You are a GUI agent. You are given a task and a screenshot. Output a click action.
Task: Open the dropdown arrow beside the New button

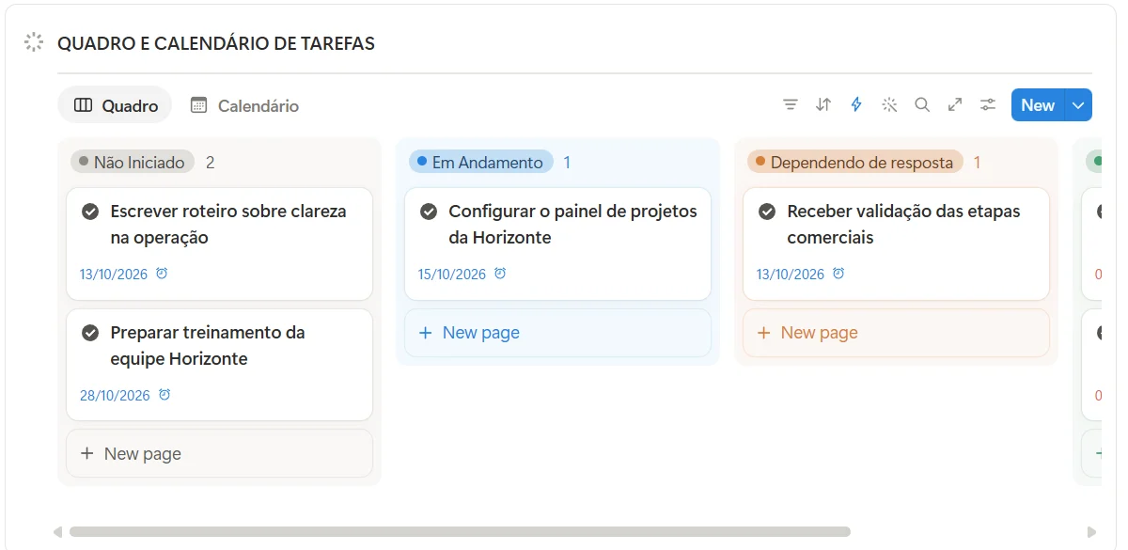1078,105
